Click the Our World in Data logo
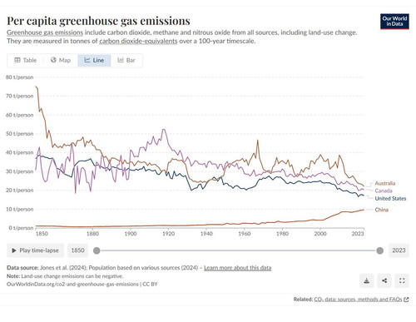The image size is (416, 322). click(x=394, y=22)
